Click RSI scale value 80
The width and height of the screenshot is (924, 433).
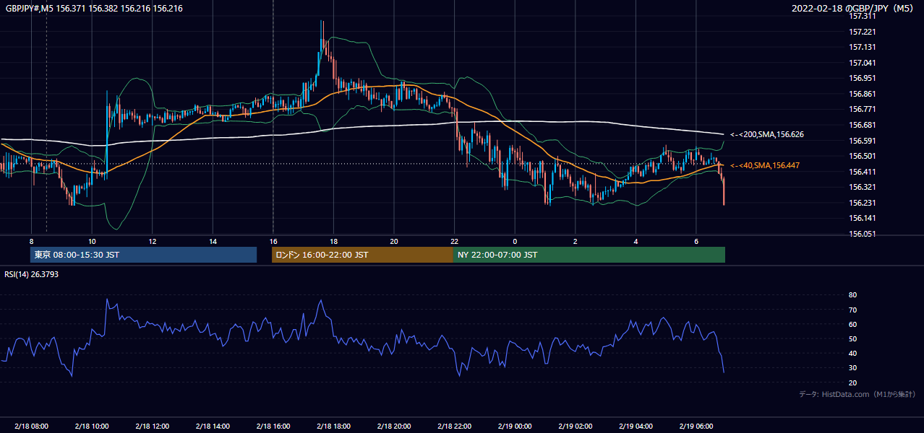pyautogui.click(x=852, y=295)
